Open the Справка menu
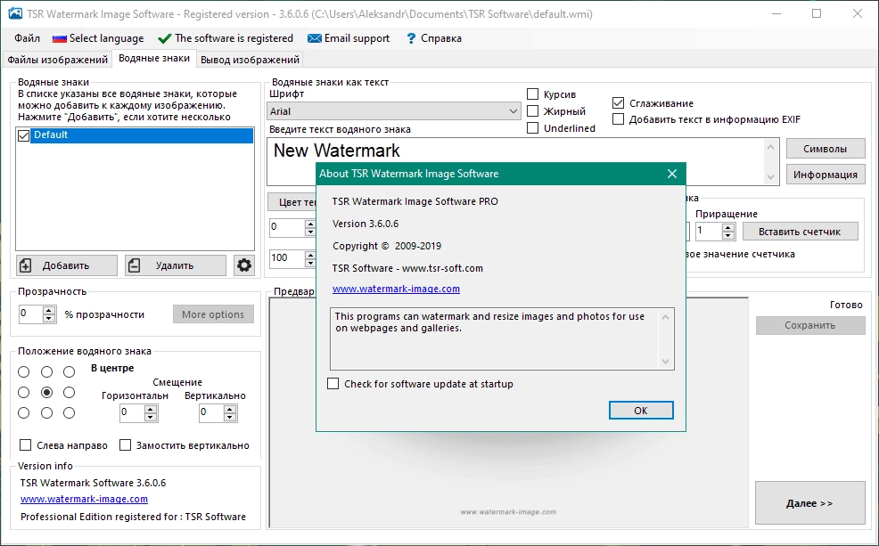Image resolution: width=879 pixels, height=546 pixels. point(434,38)
